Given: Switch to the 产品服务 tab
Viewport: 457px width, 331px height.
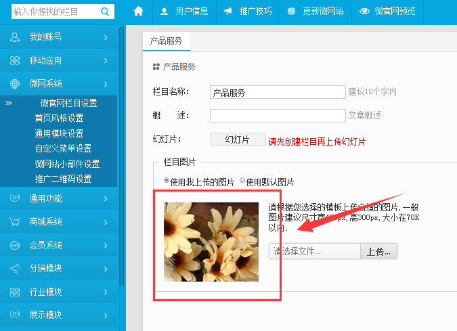Looking at the screenshot, I should click(167, 41).
